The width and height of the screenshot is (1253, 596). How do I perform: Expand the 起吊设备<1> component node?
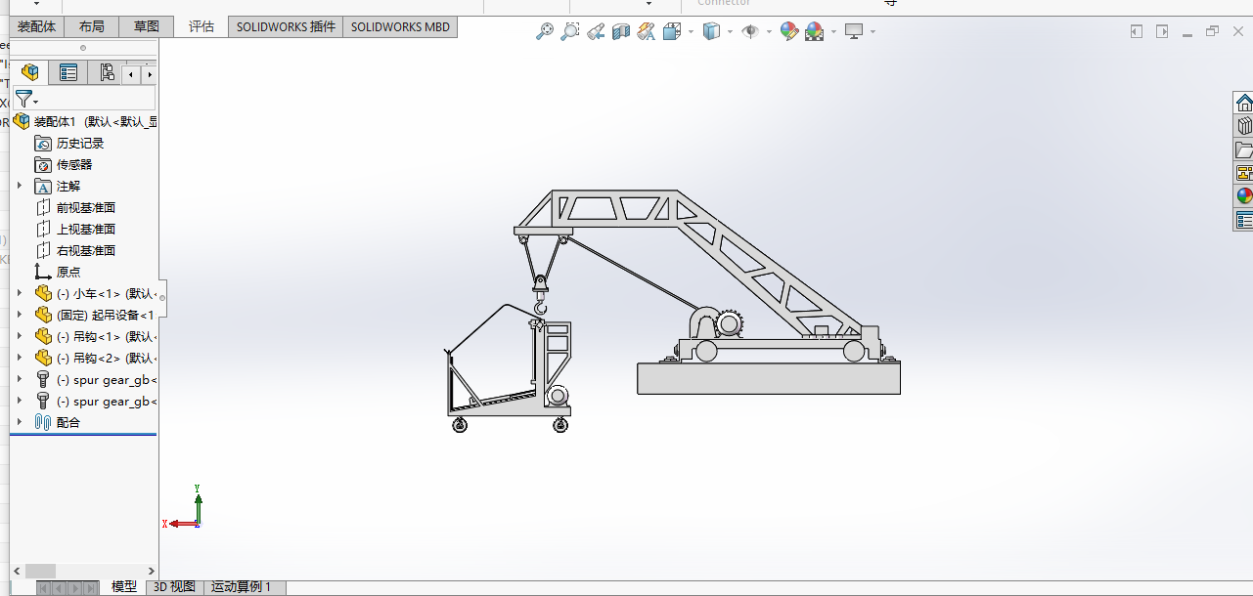(19, 315)
